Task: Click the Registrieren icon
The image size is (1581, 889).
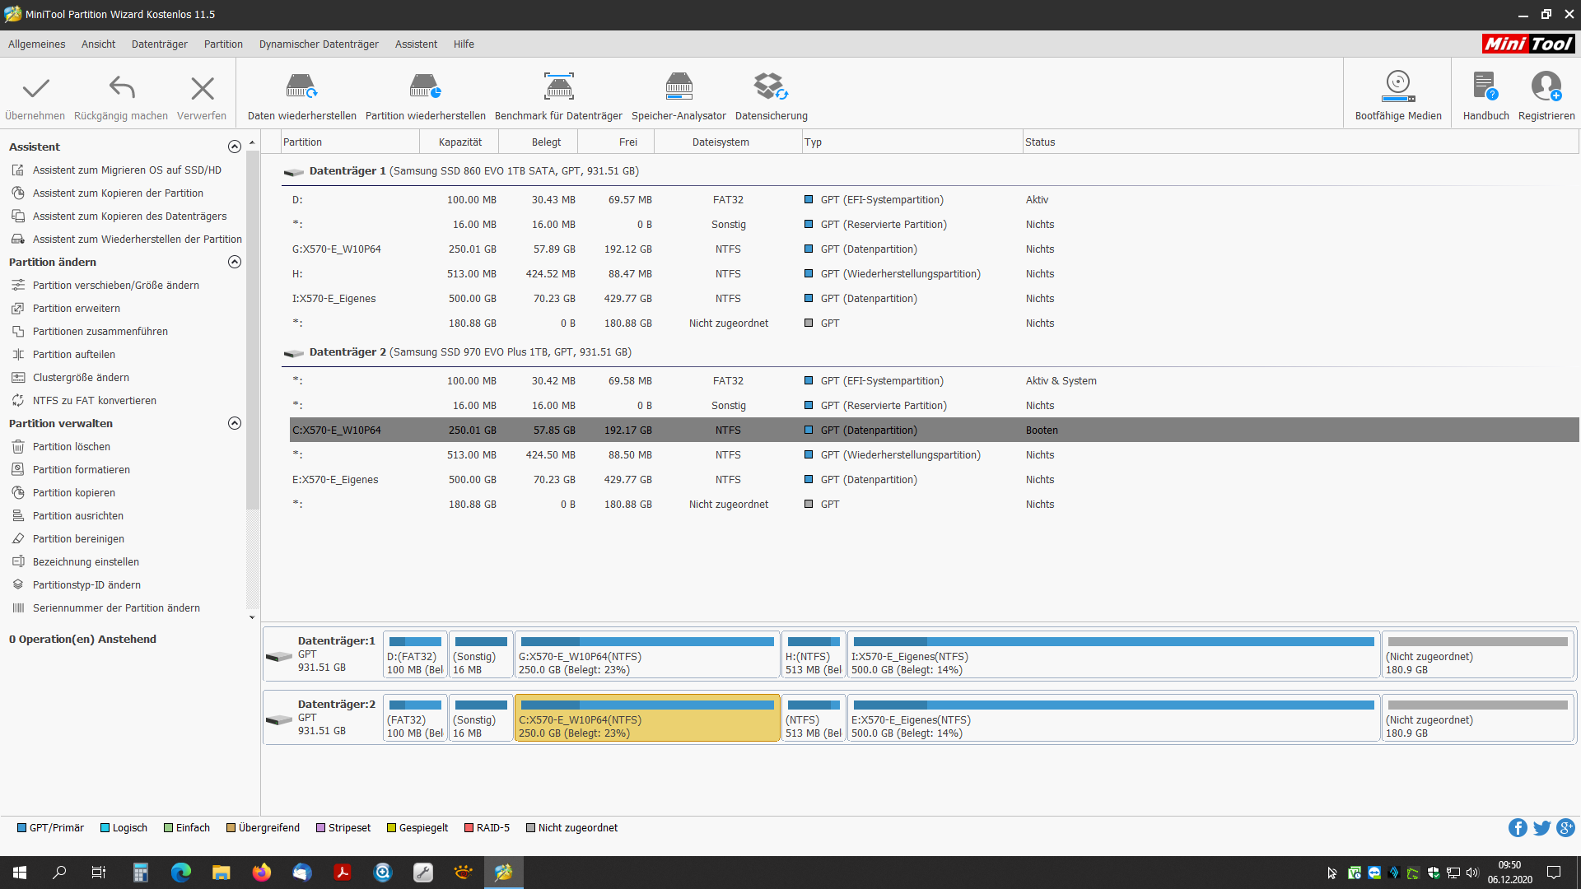Action: [1546, 87]
